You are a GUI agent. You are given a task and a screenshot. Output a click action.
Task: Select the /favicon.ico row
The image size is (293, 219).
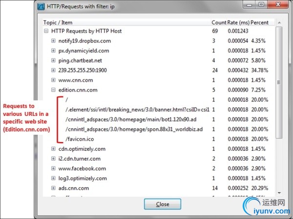[x=159, y=139]
